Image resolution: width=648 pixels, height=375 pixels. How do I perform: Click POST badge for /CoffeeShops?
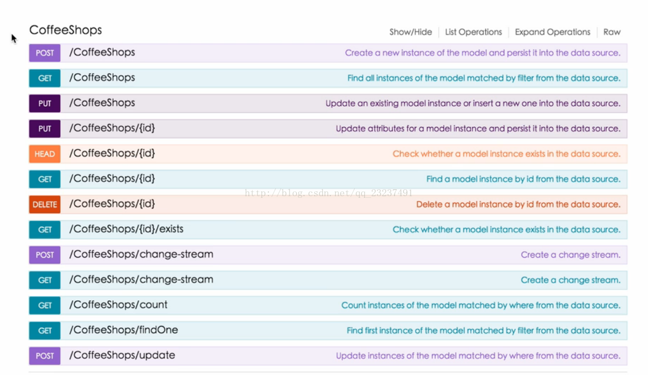pos(45,53)
